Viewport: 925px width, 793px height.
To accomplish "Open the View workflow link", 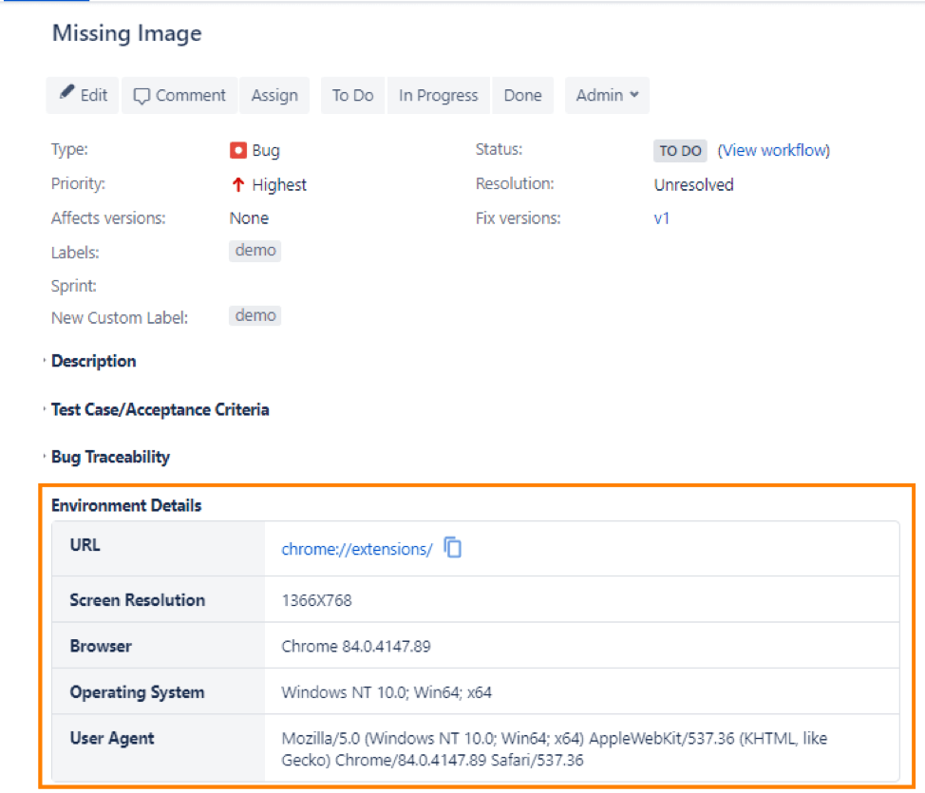I will [773, 150].
